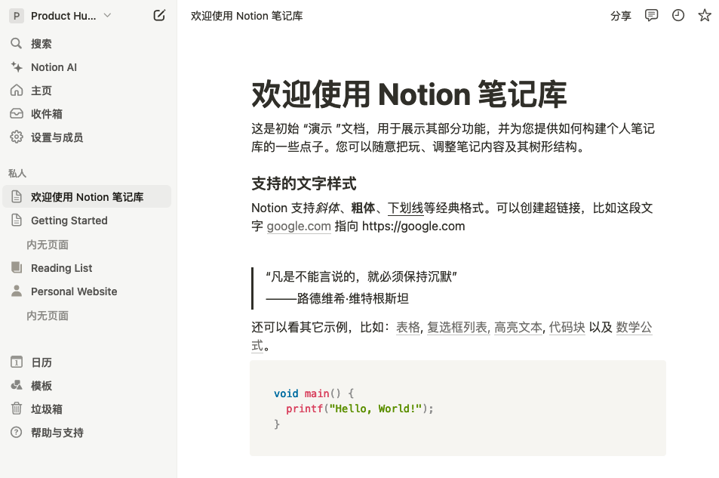Click the 私人 section header
The width and height of the screenshot is (719, 478).
[17, 173]
